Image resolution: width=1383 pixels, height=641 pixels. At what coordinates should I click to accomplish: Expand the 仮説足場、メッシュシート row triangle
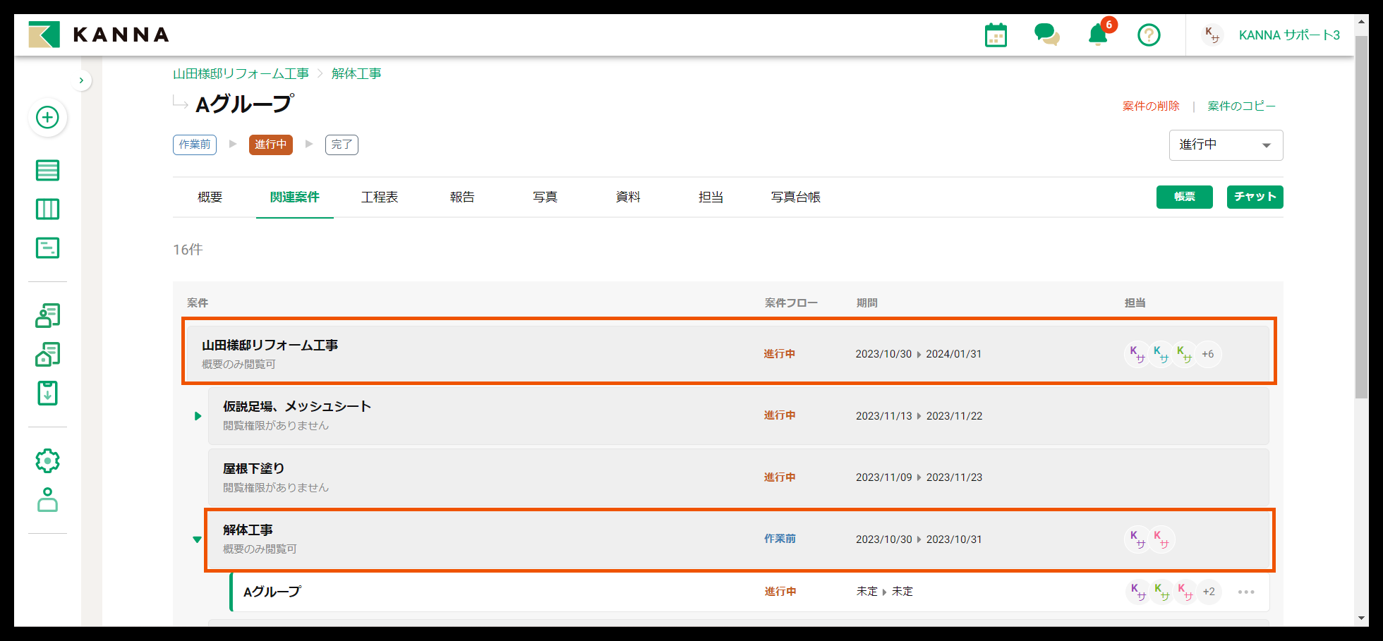198,416
